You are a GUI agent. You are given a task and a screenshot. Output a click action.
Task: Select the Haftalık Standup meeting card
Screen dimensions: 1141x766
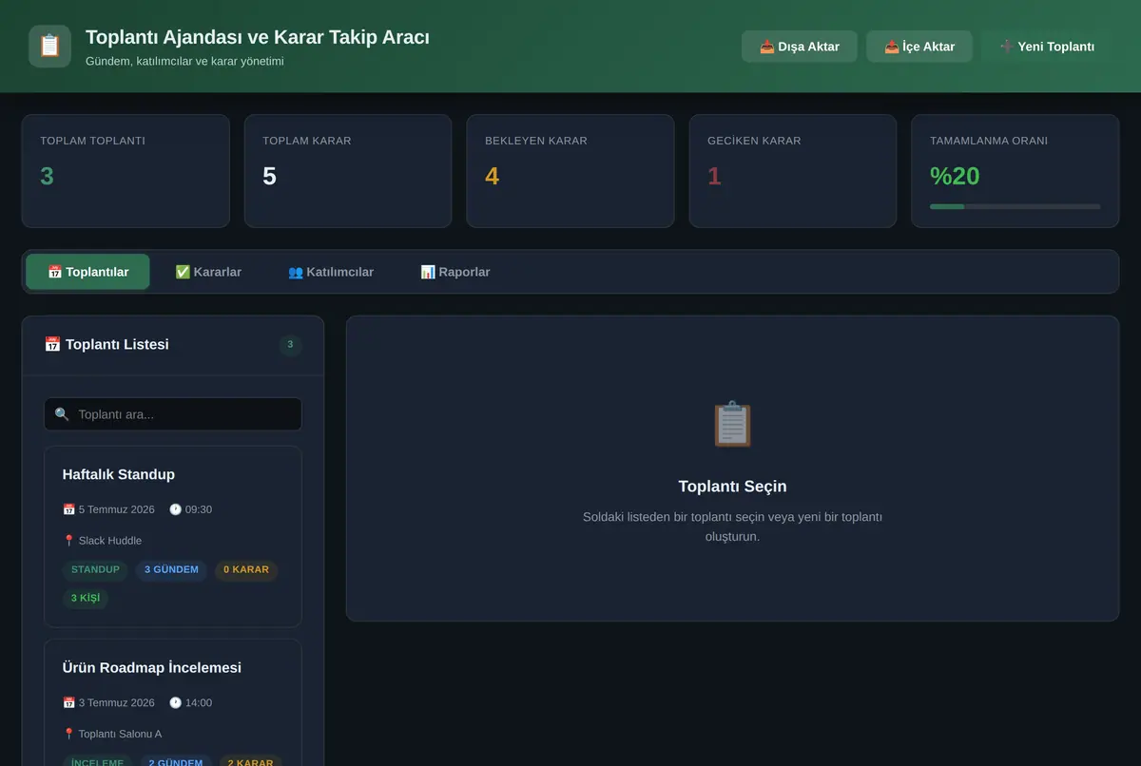tap(173, 537)
